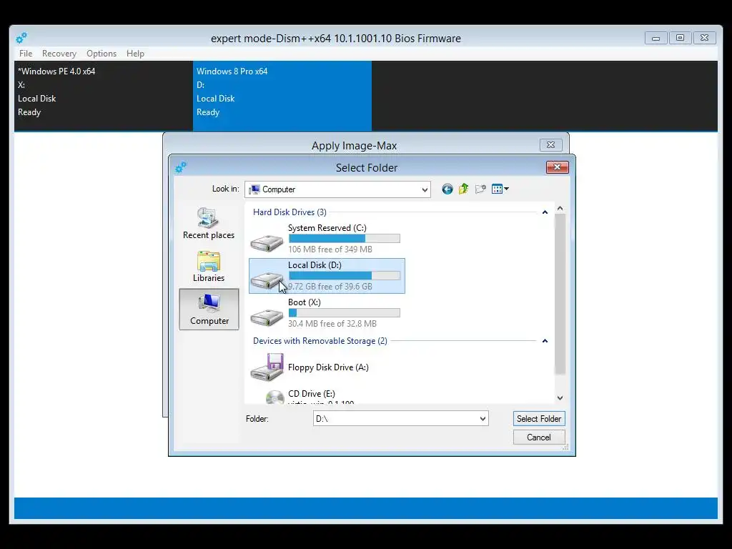Expand the Look in Computer combo box

pyautogui.click(x=337, y=189)
